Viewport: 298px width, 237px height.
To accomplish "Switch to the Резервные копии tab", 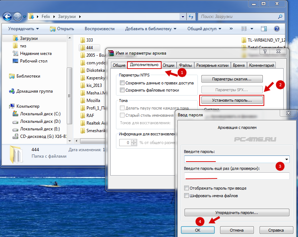I will pyautogui.click(x=213, y=65).
